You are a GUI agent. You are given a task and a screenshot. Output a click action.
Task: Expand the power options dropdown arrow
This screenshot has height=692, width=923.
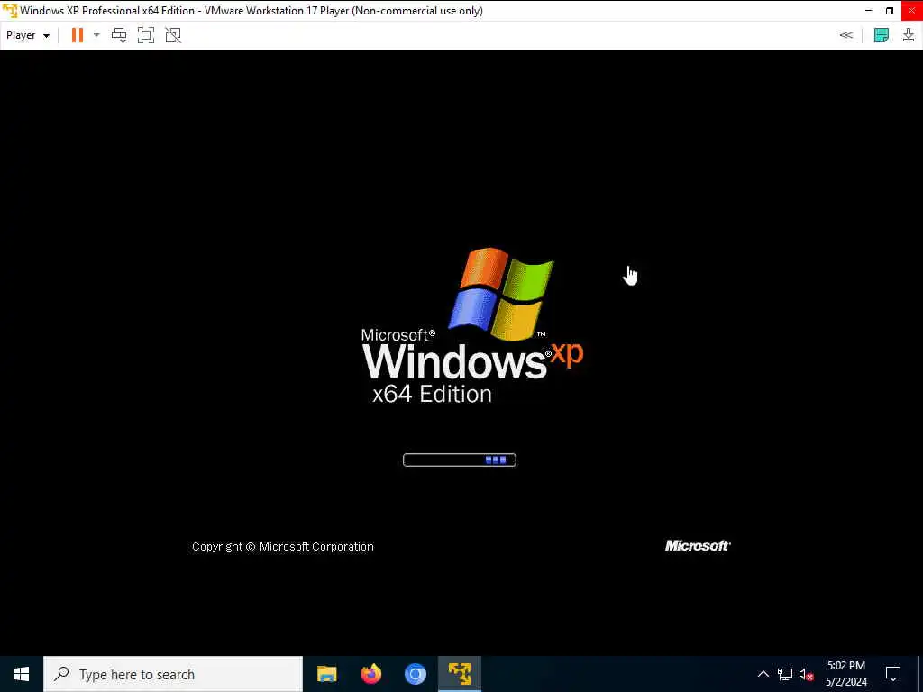[96, 35]
